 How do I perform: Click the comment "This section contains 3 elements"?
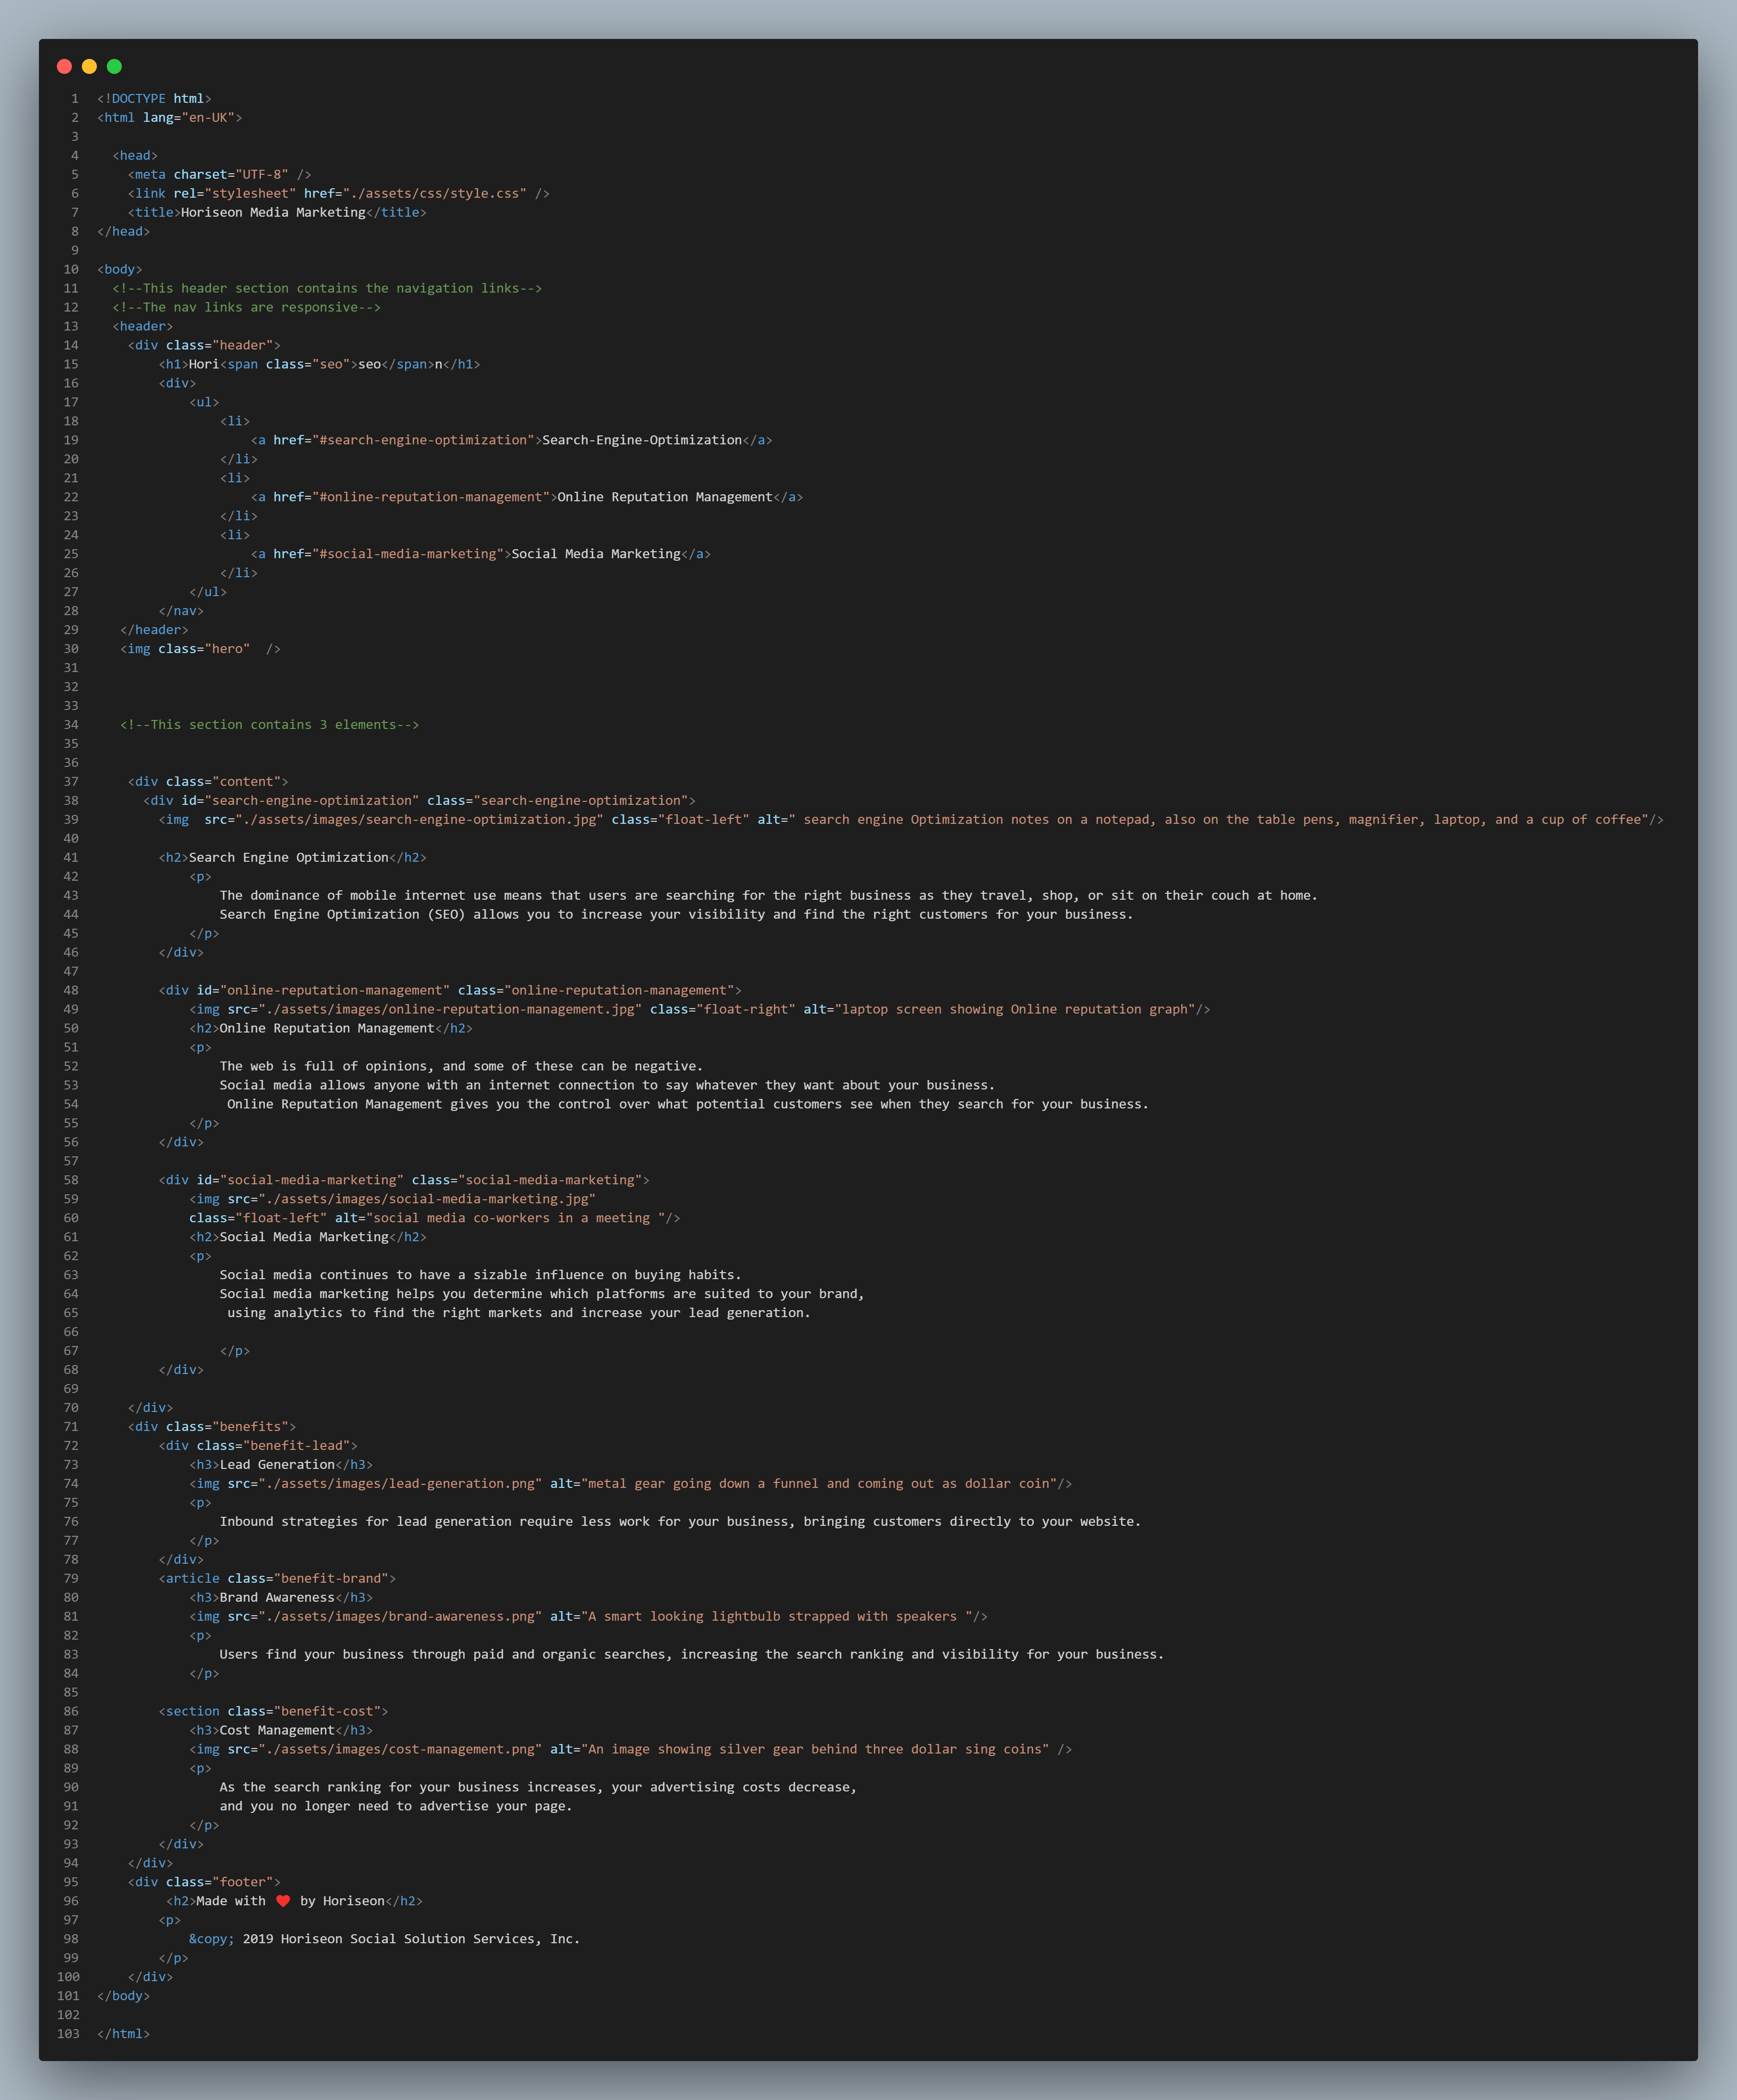click(x=270, y=725)
